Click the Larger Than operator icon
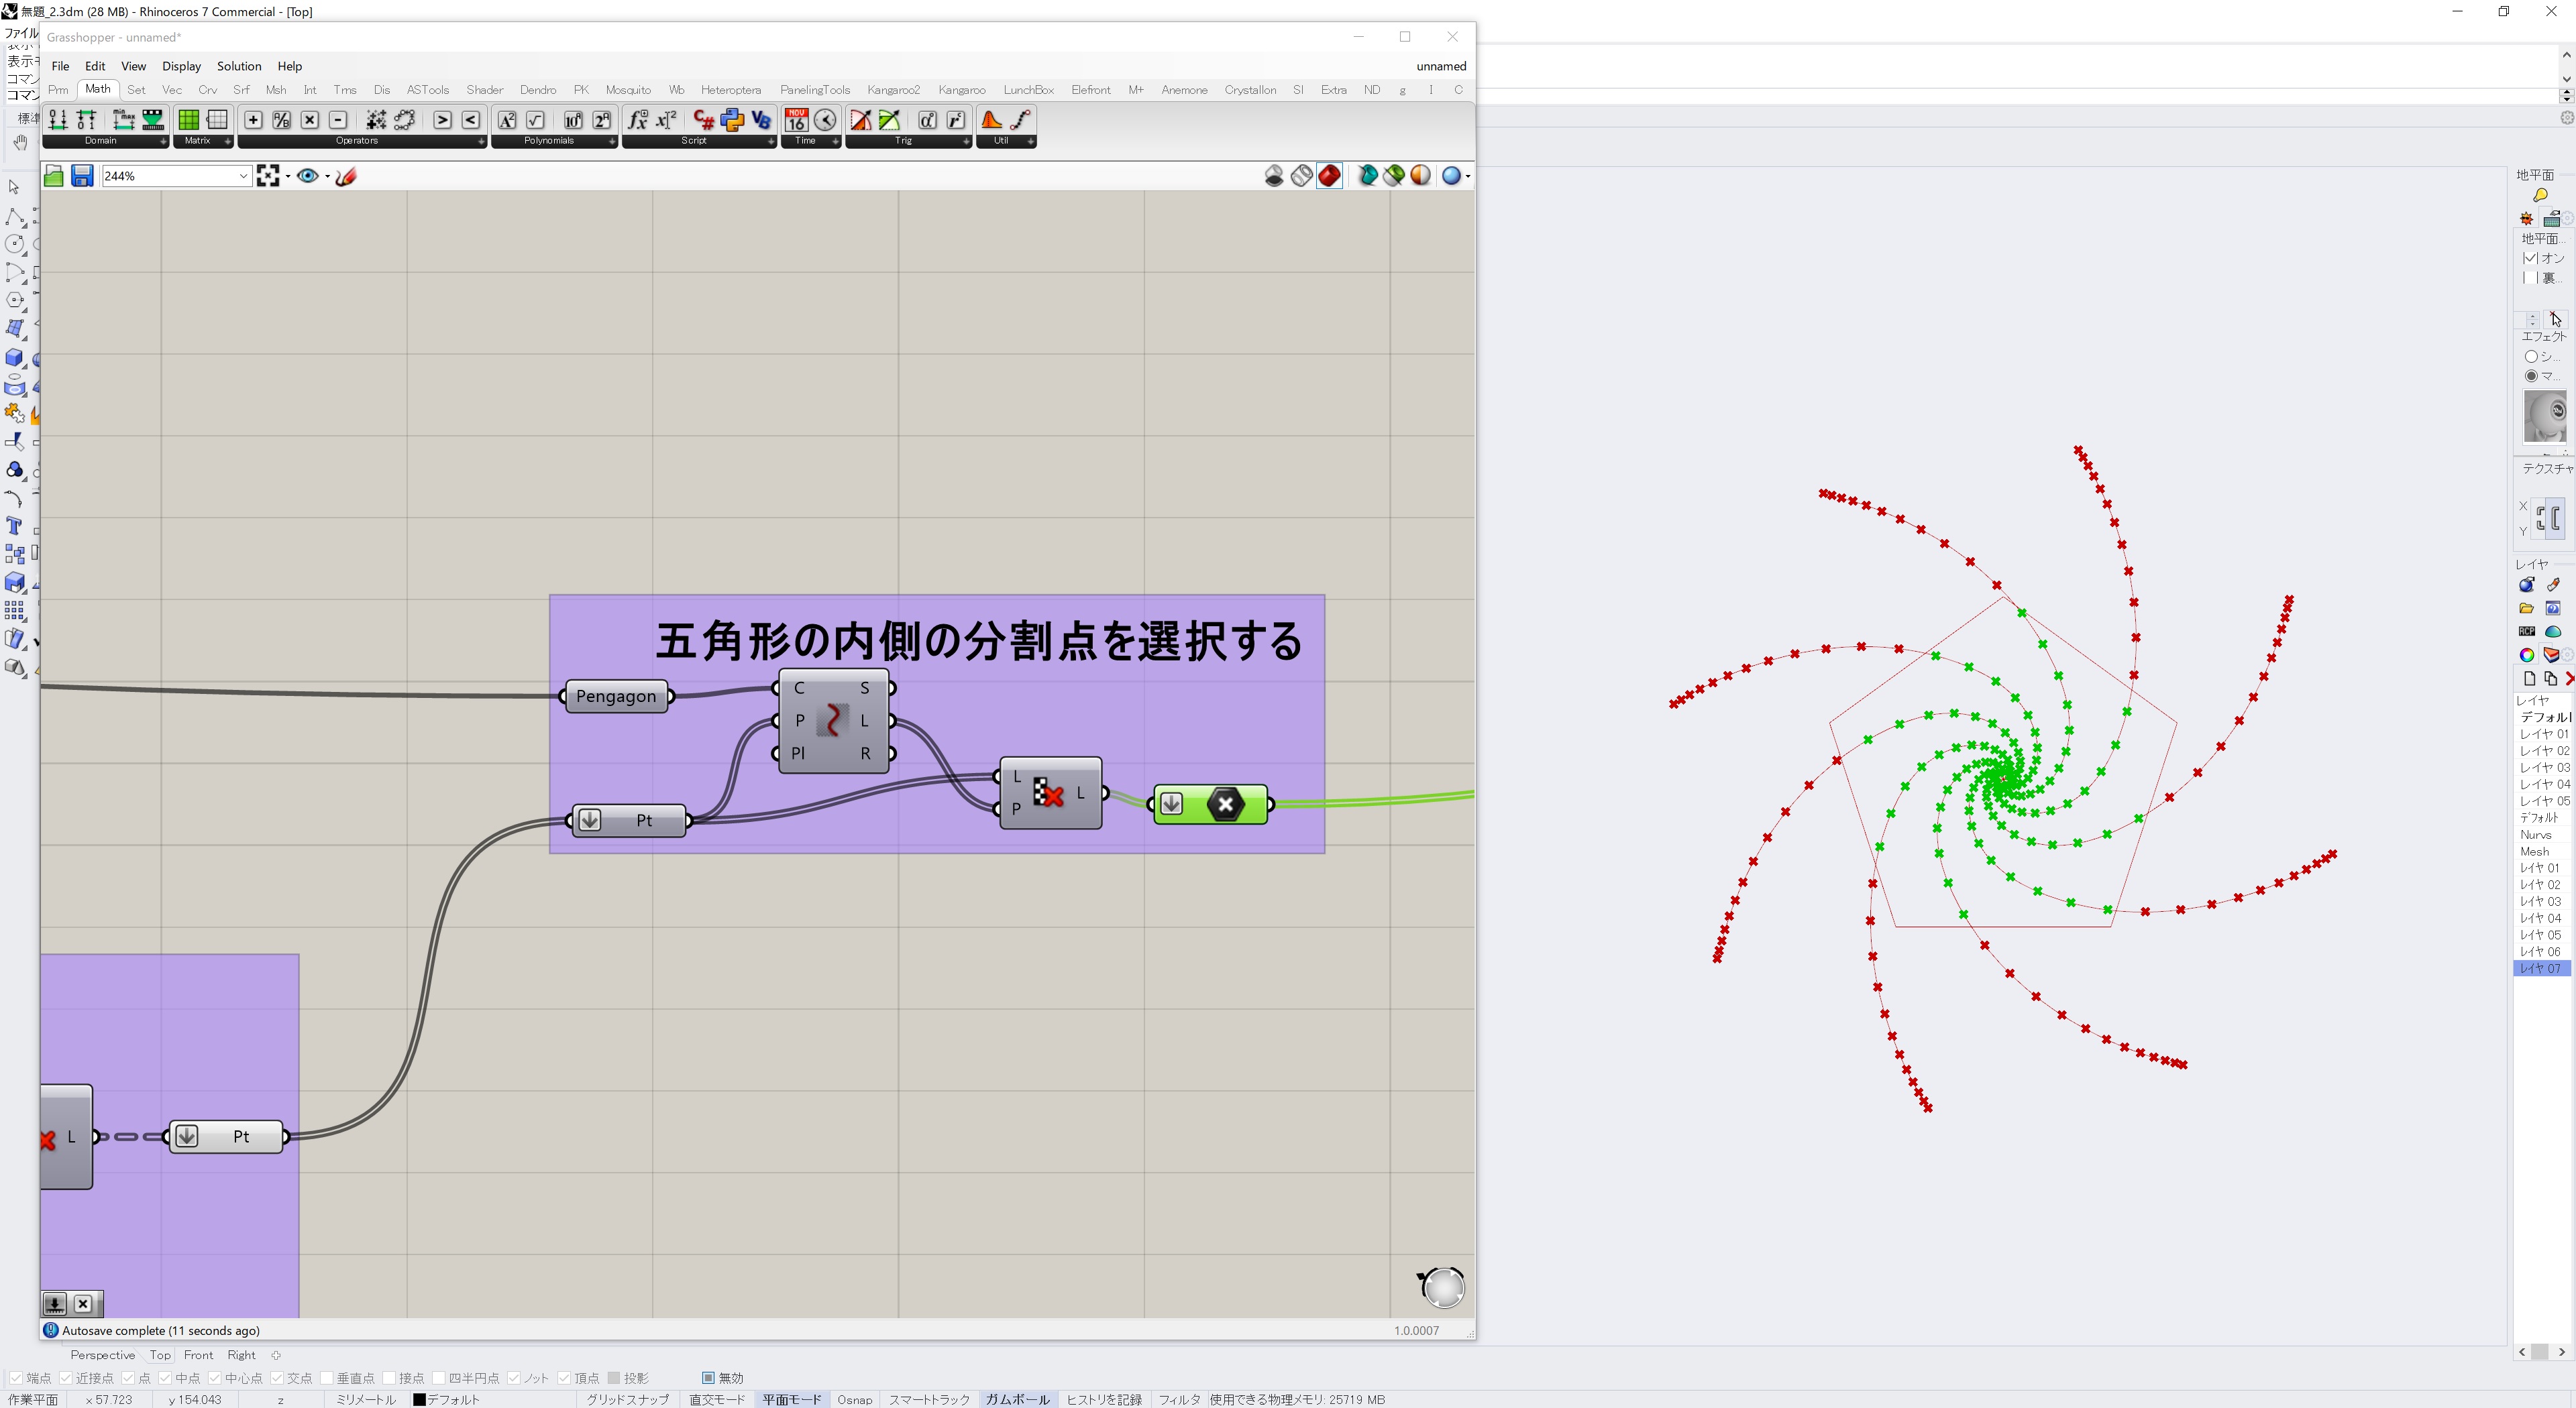The image size is (2576, 1408). coord(442,120)
